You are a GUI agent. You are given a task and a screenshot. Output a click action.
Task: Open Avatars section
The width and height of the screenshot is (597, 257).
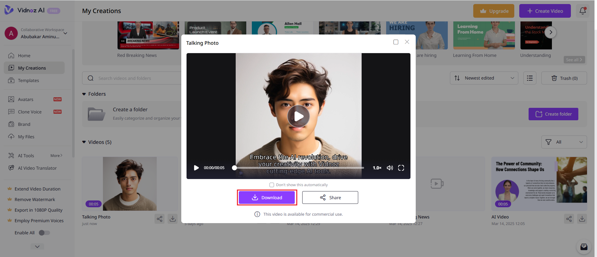[34, 99]
